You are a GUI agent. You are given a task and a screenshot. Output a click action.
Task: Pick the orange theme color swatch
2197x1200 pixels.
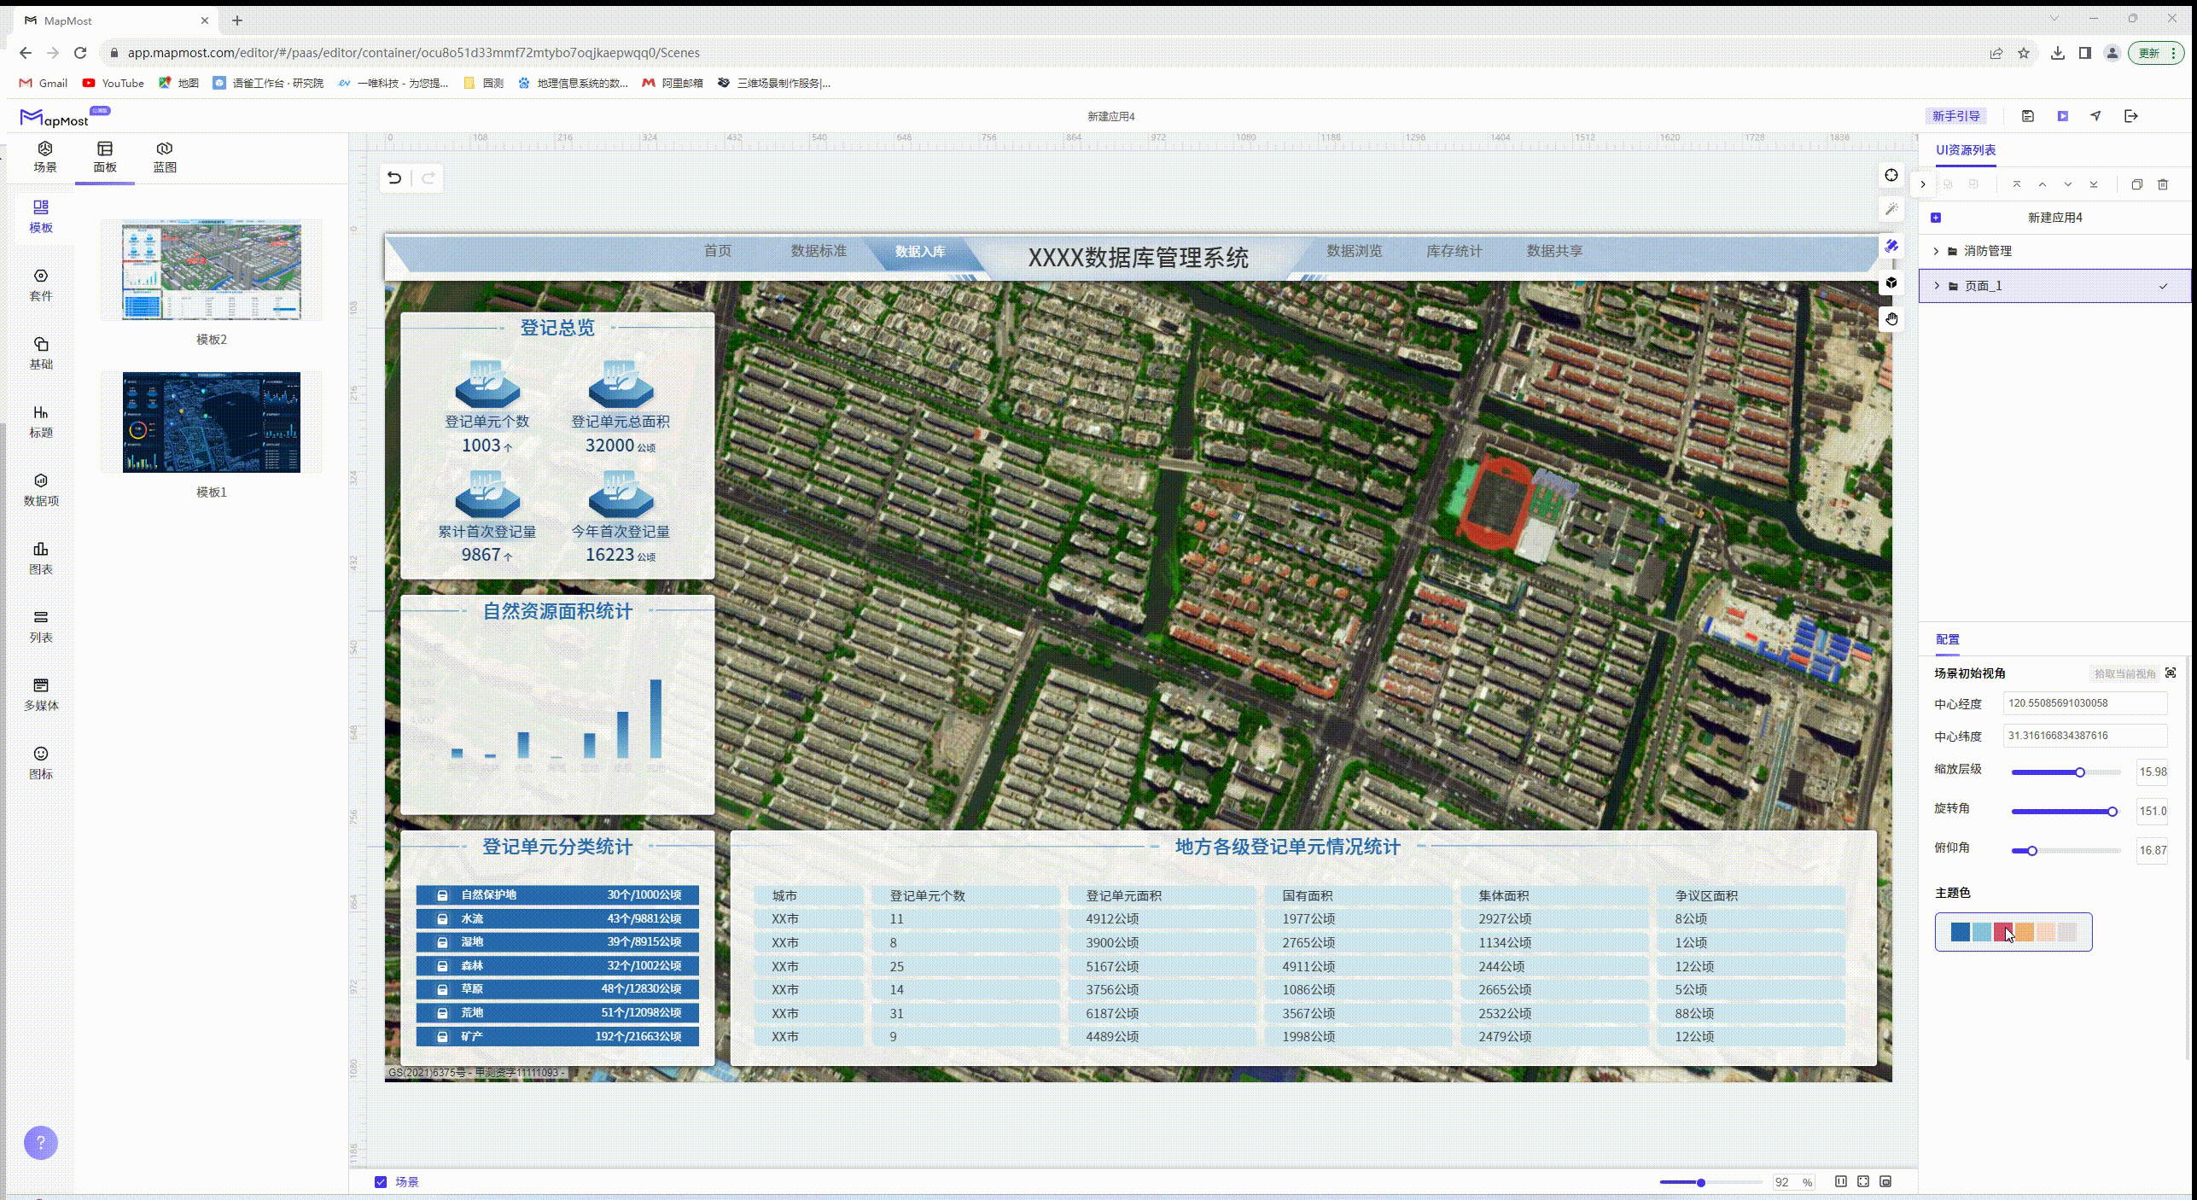pyautogui.click(x=2025, y=932)
